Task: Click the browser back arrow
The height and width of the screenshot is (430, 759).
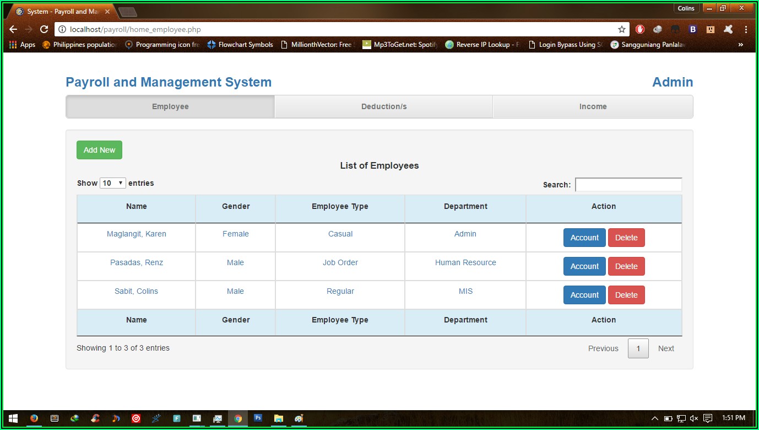Action: [x=13, y=29]
